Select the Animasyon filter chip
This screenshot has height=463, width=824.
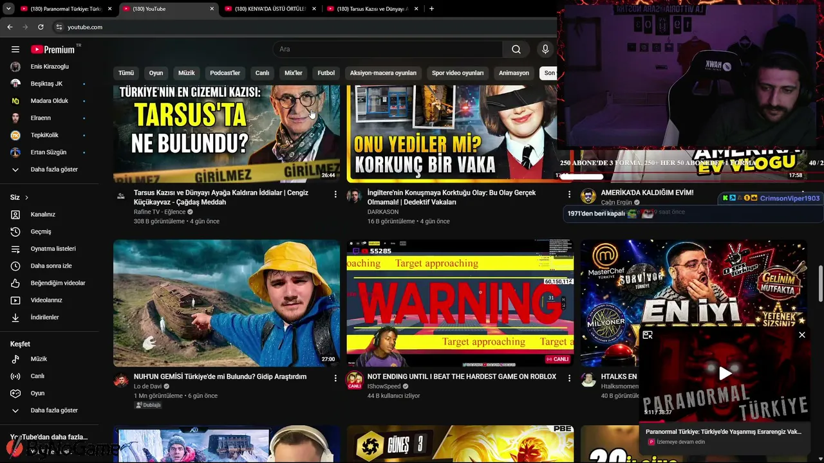(x=514, y=73)
